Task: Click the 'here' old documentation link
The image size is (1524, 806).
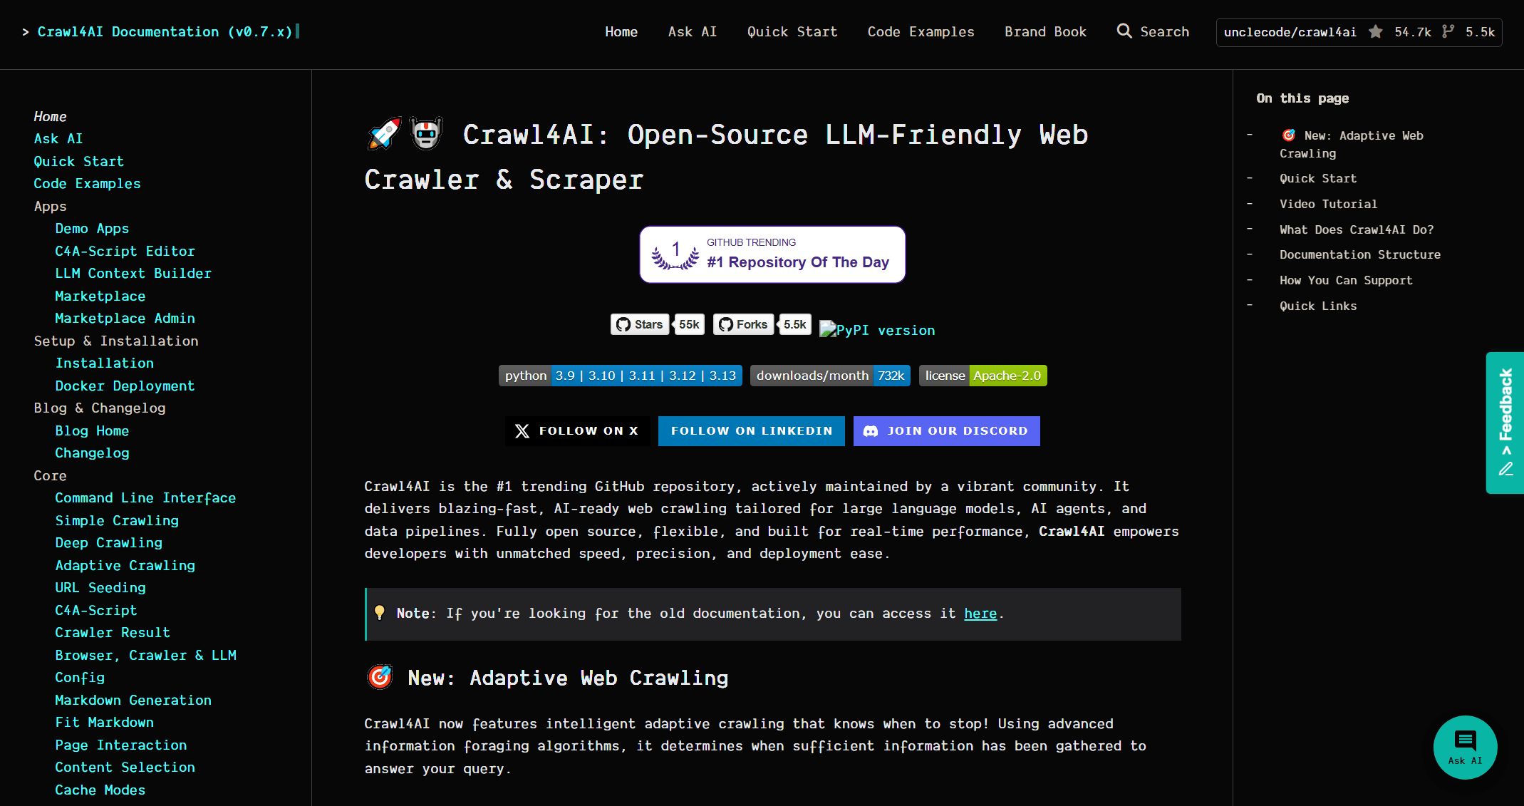Action: pyautogui.click(x=980, y=614)
